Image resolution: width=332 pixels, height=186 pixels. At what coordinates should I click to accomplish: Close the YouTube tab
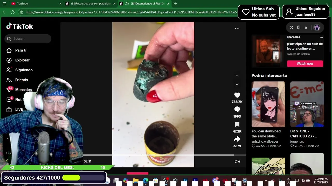(x=60, y=4)
